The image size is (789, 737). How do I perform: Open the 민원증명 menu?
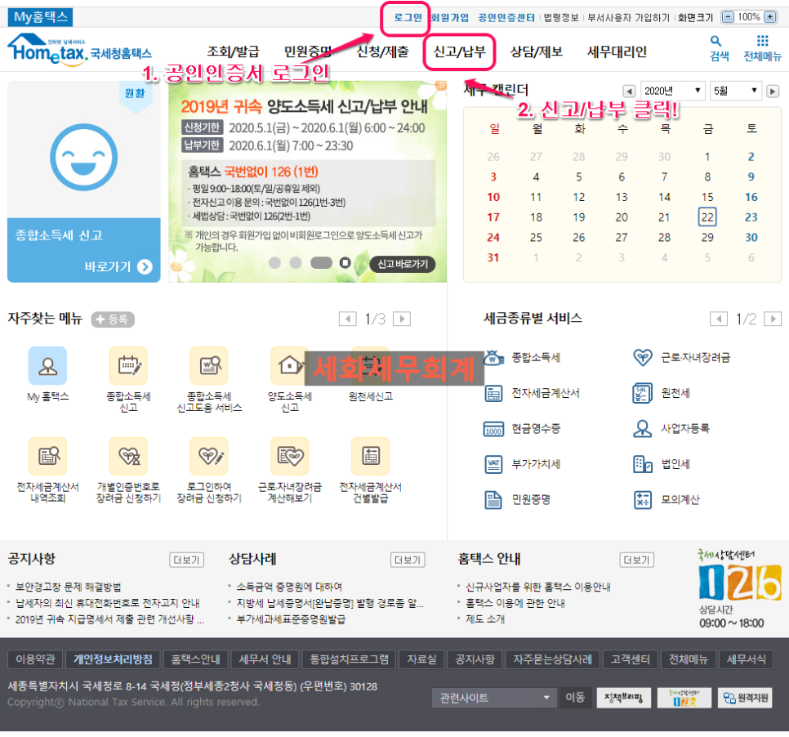click(308, 51)
